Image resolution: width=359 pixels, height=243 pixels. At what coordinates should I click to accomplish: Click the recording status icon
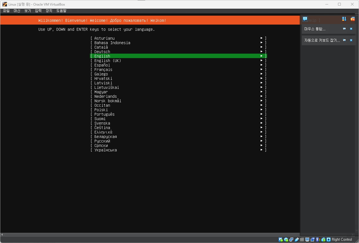pyautogui.click(x=312, y=240)
